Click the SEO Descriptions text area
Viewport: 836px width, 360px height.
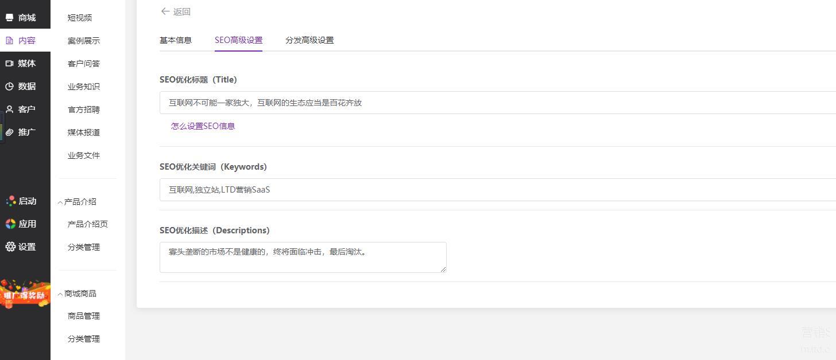[x=303, y=257]
